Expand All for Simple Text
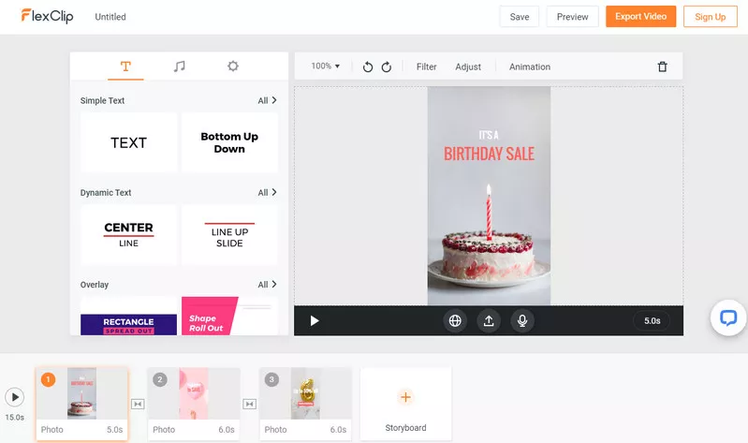 tap(267, 100)
